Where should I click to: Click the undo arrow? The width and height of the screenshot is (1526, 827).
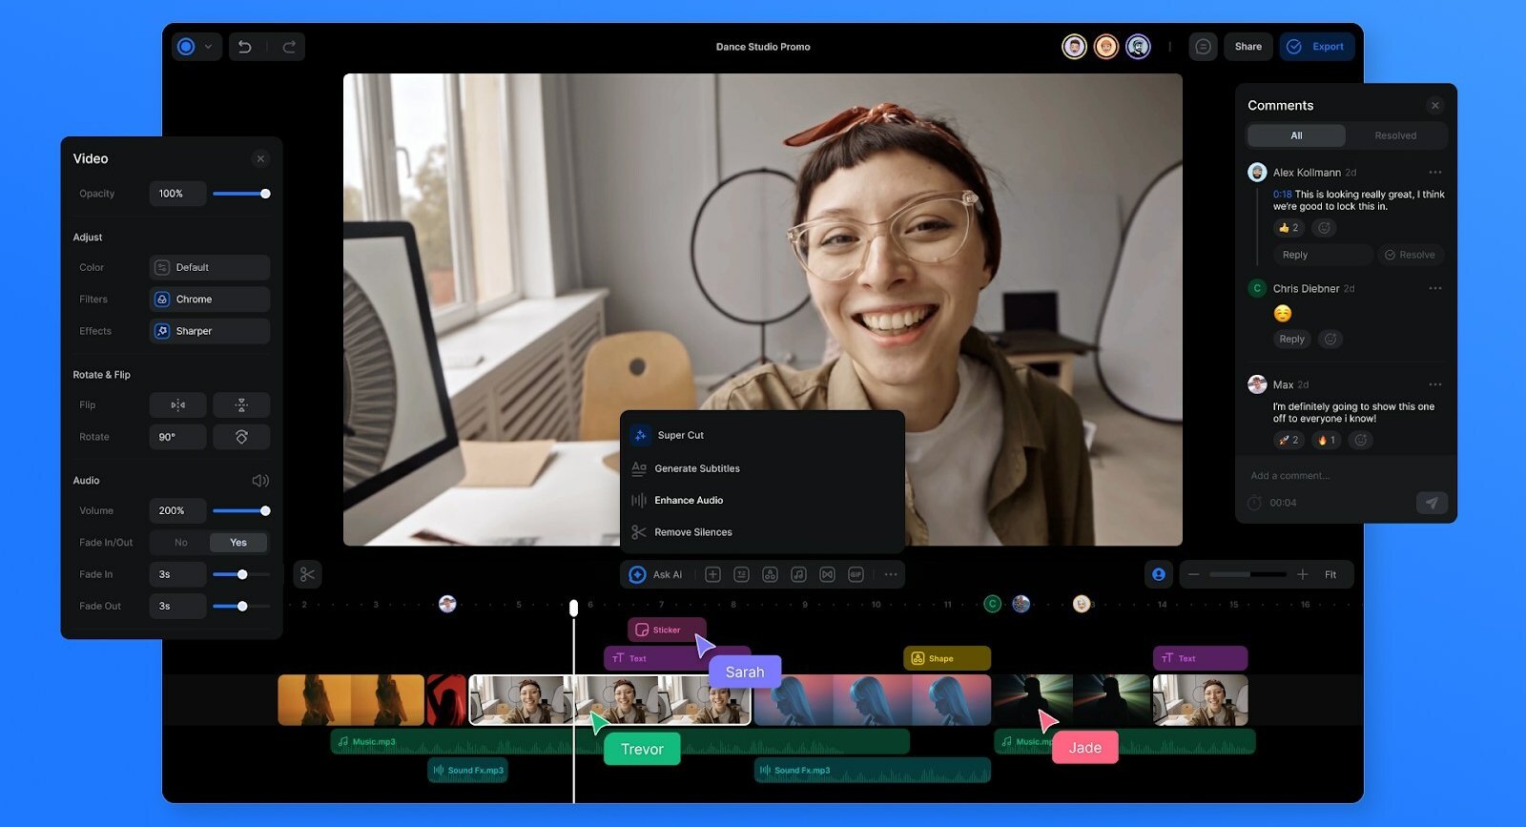245,47
